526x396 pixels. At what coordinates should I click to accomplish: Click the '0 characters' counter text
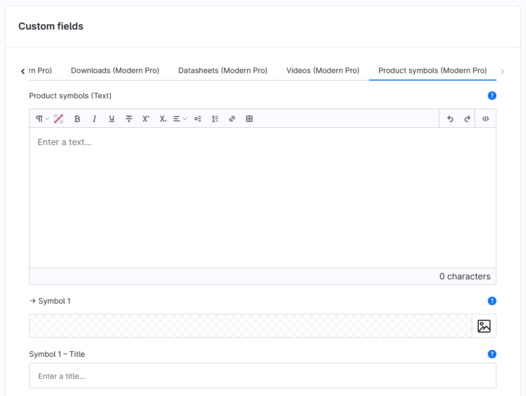(465, 277)
